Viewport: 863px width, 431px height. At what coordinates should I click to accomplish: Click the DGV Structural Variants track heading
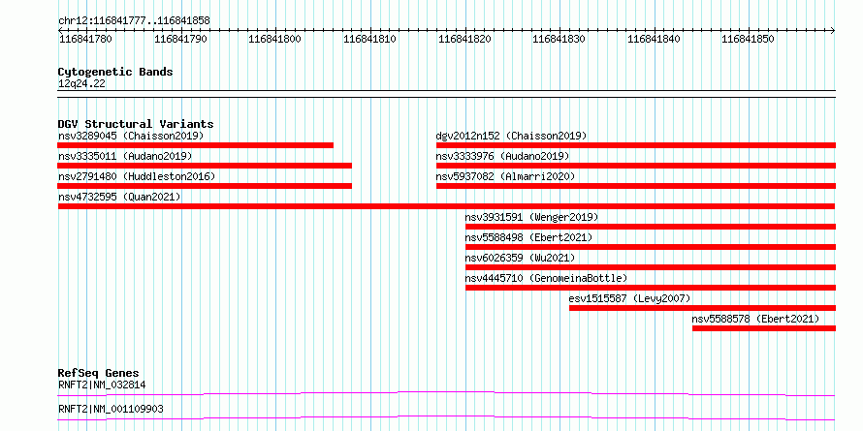[x=136, y=124]
